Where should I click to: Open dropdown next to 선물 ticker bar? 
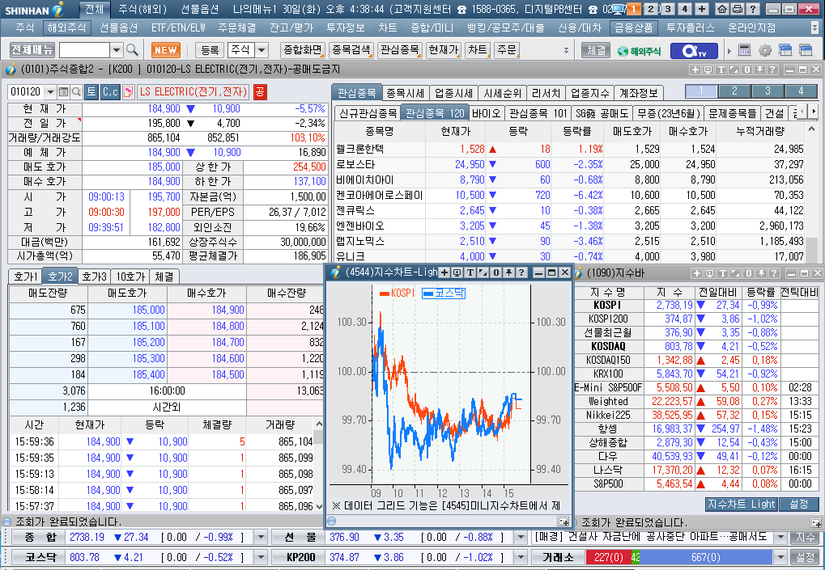(521, 538)
